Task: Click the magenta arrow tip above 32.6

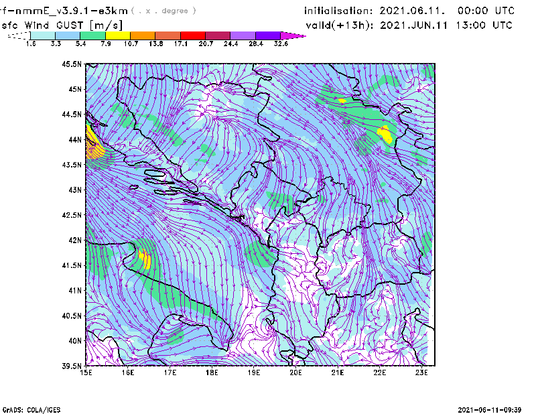Action: click(x=293, y=36)
